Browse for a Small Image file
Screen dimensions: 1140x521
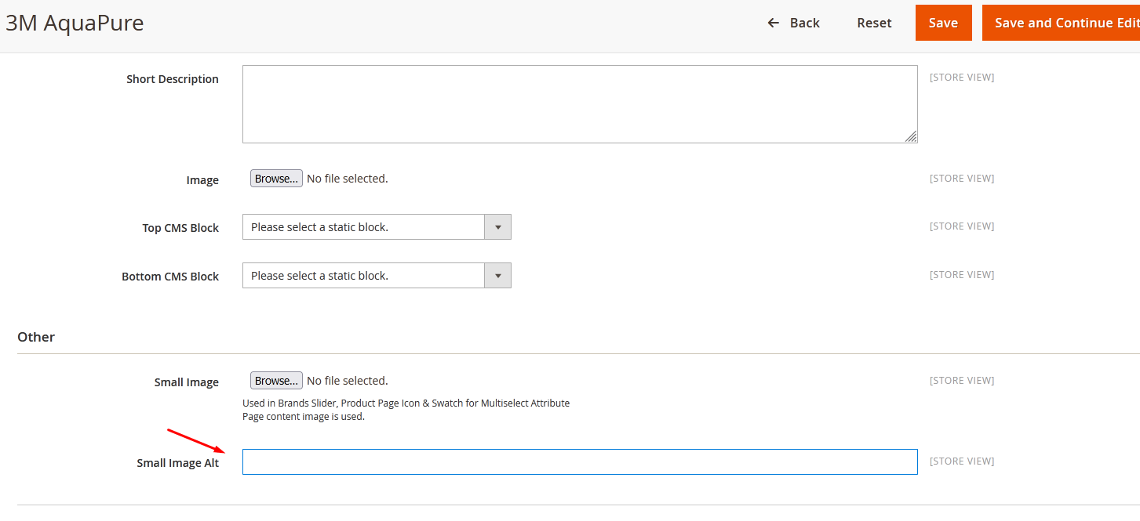pyautogui.click(x=276, y=381)
